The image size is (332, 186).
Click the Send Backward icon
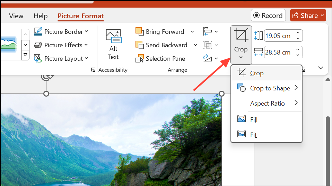[140, 45]
